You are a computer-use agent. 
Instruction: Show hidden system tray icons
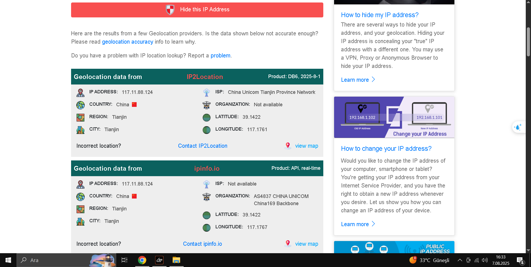tap(460, 260)
